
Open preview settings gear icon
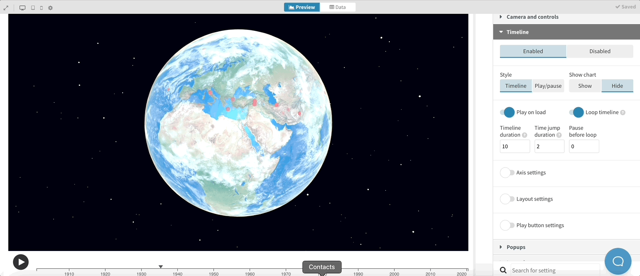(50, 8)
